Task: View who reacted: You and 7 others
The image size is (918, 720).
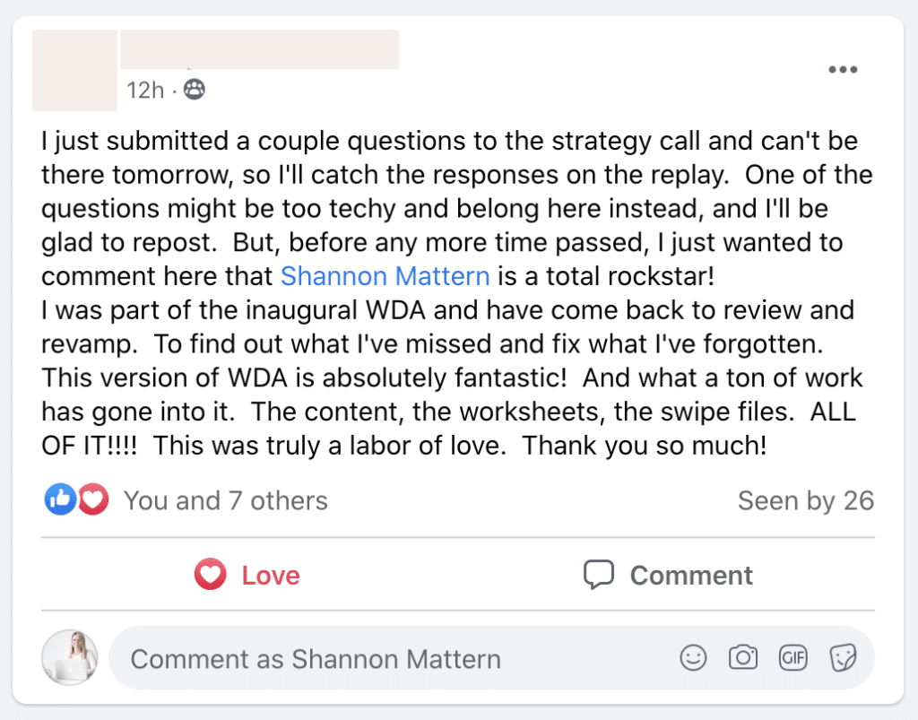Action: coord(225,500)
